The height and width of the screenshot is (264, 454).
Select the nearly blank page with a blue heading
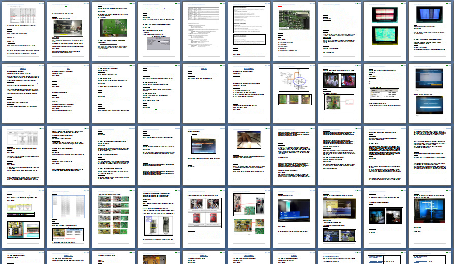[204, 94]
